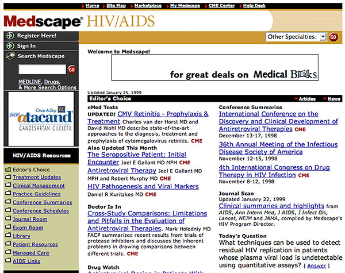The width and height of the screenshot is (345, 273).
Task: Open 36th Annual Meeting IDSA summary
Action: click(278, 148)
